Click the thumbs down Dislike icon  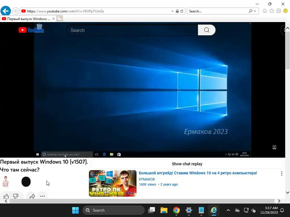(x=16, y=196)
